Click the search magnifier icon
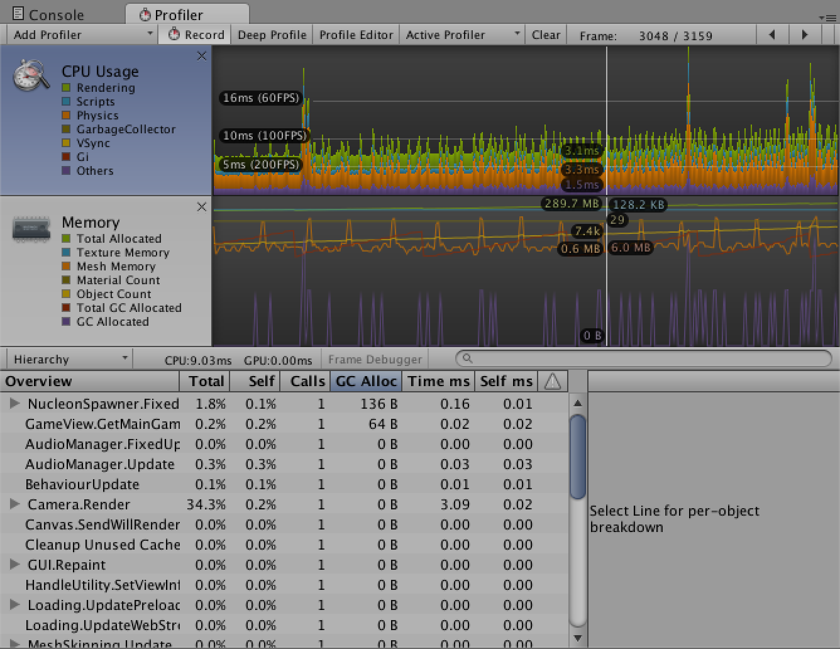Image resolution: width=840 pixels, height=649 pixels. pos(467,358)
